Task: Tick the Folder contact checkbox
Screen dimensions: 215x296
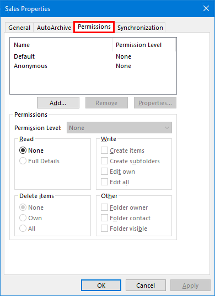Action: pyautogui.click(x=104, y=218)
